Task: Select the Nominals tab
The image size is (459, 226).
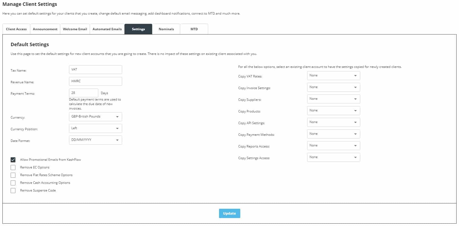Action: click(166, 29)
